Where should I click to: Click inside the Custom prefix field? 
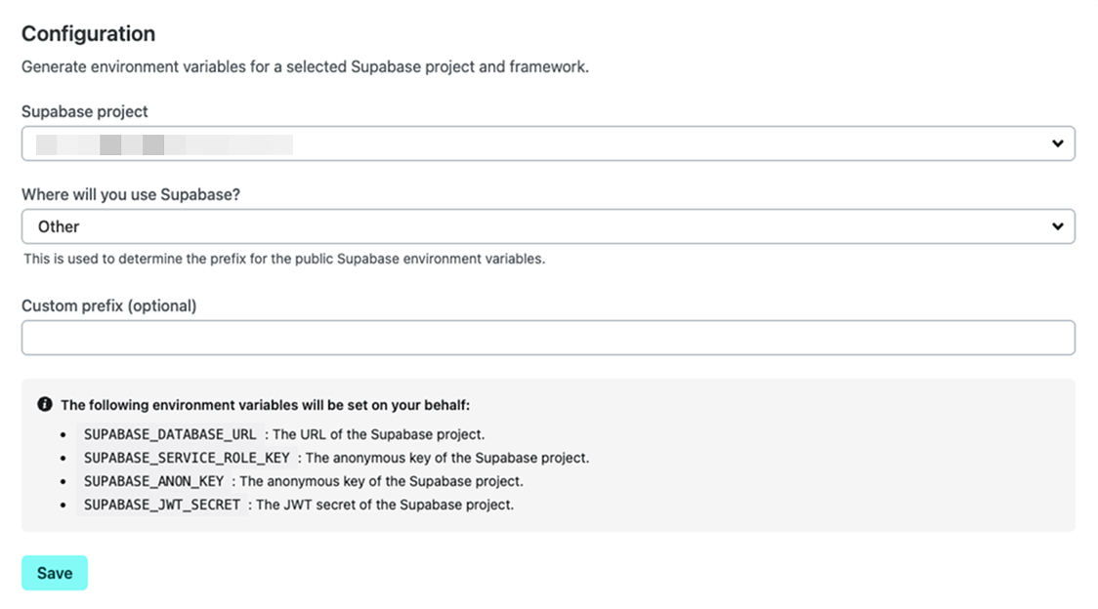[547, 336]
